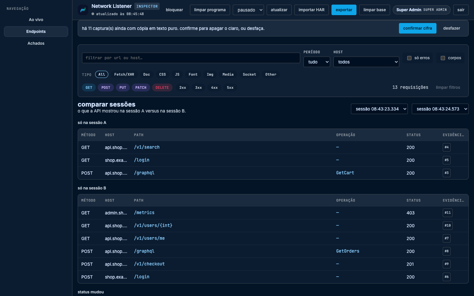Open the Host dropdown set to todos
The height and width of the screenshot is (296, 474).
[366, 62]
